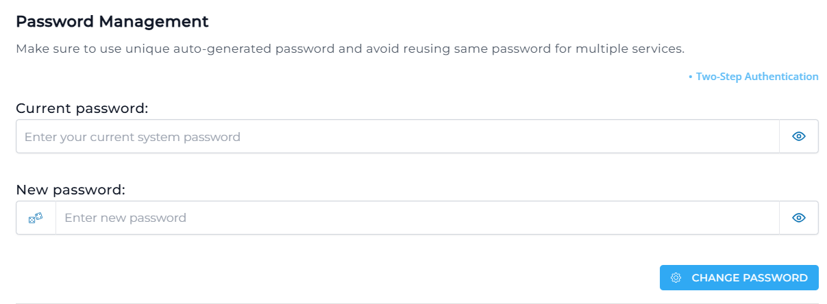
Task: Toggle new password visibility eye icon
Action: click(798, 218)
